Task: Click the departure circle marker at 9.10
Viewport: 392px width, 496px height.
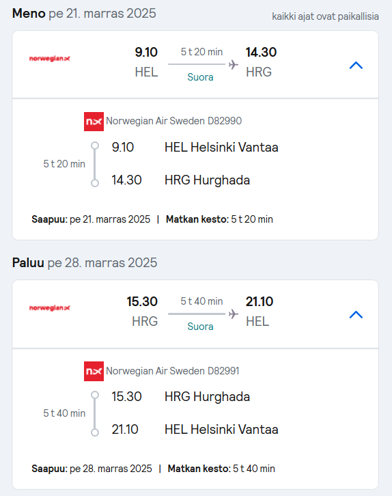Action: click(95, 146)
